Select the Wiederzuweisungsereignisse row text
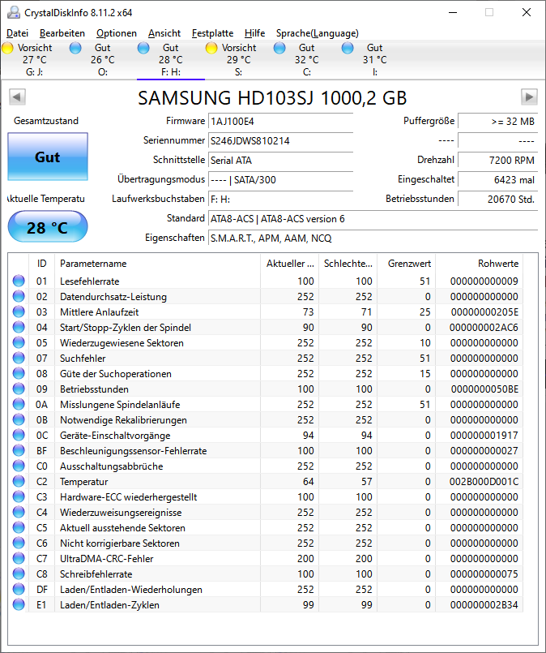Screen dimensions: 546x653 [x=121, y=512]
